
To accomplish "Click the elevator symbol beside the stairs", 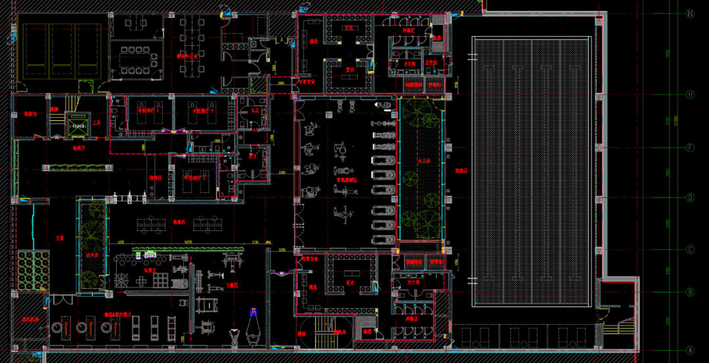I will 79,124.
